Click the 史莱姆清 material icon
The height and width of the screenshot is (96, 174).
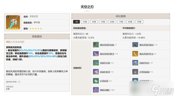click(96, 81)
